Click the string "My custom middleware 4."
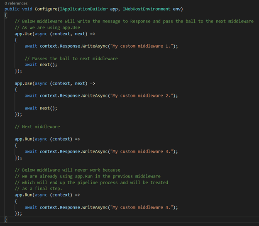259x226 pixels. point(142,207)
